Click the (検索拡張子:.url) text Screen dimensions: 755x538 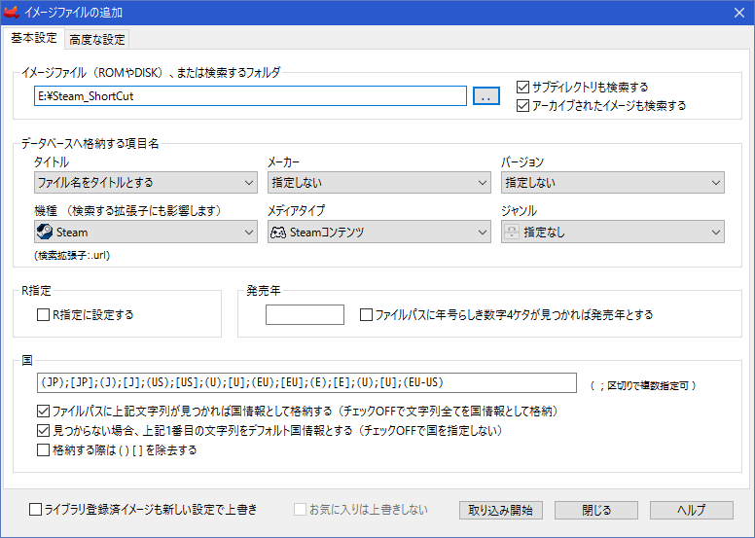tap(72, 255)
